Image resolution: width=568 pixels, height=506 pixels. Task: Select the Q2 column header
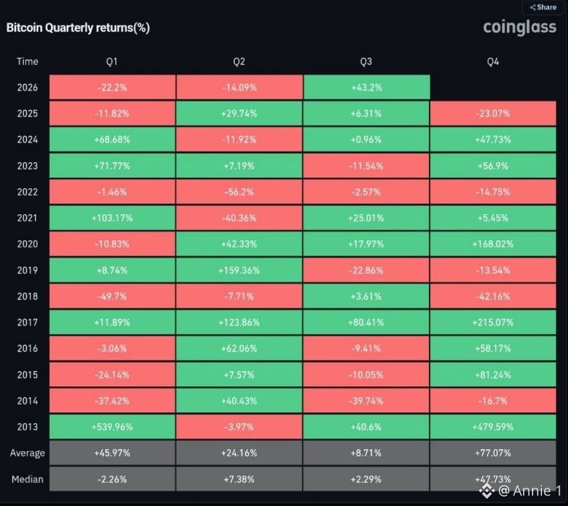coord(239,62)
